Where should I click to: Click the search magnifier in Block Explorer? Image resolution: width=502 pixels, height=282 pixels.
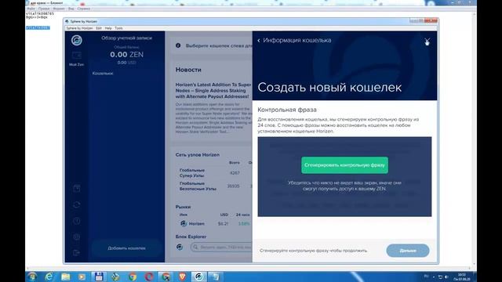tap(195, 248)
